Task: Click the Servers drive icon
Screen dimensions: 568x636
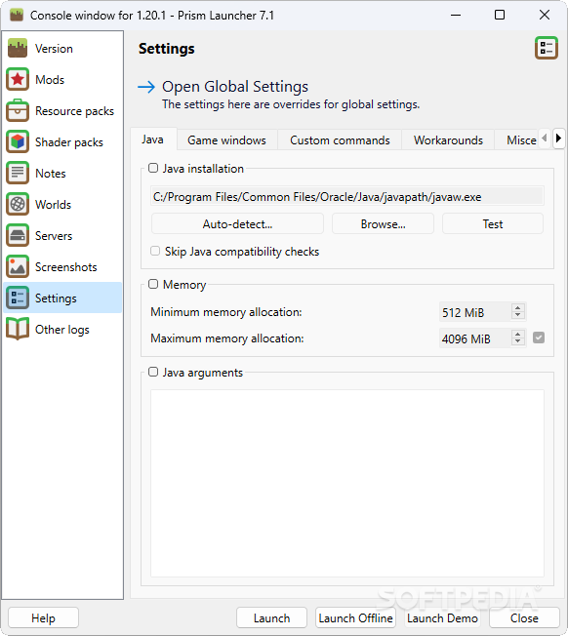Action: 18,235
